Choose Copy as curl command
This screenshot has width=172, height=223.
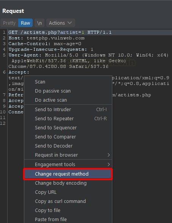[68, 201]
